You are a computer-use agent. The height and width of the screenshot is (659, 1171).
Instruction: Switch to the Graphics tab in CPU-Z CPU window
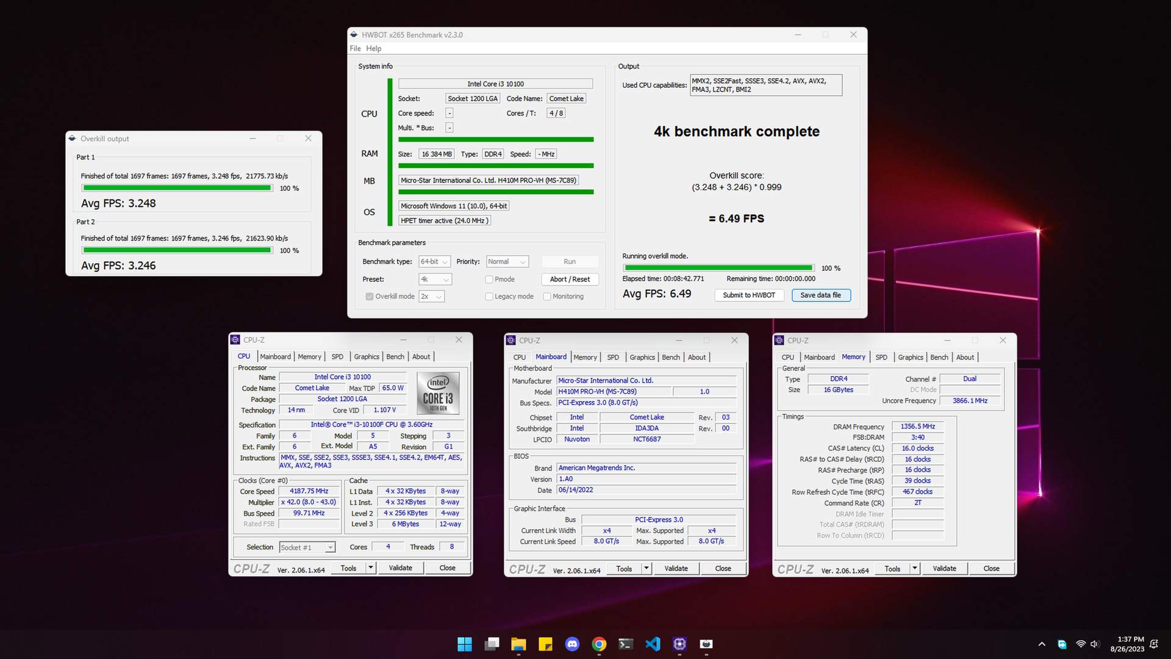click(x=367, y=357)
